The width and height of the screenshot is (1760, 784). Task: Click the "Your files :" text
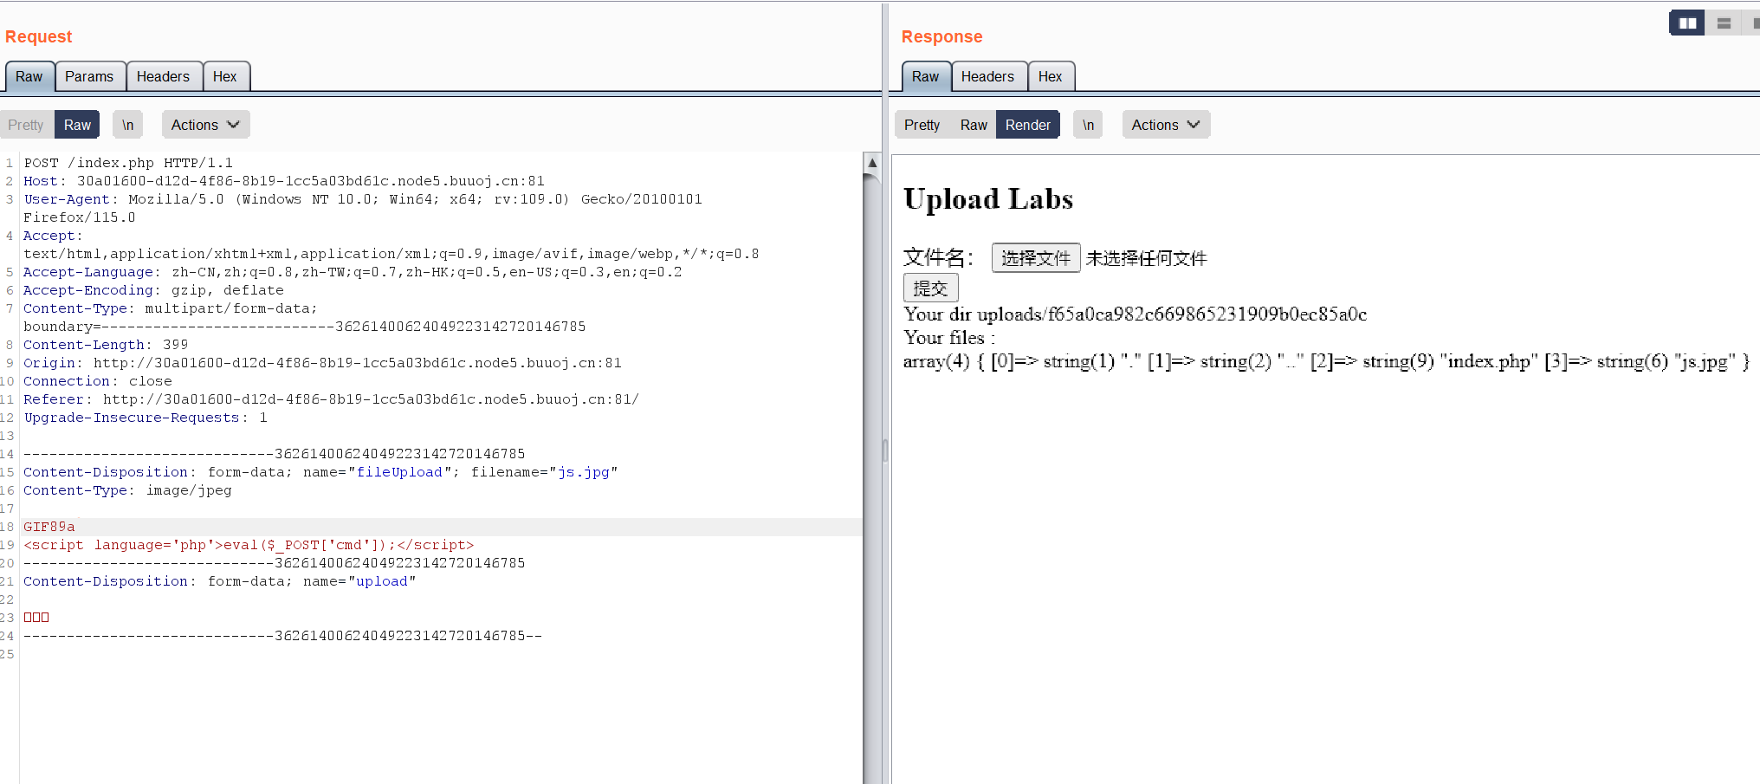pos(949,337)
